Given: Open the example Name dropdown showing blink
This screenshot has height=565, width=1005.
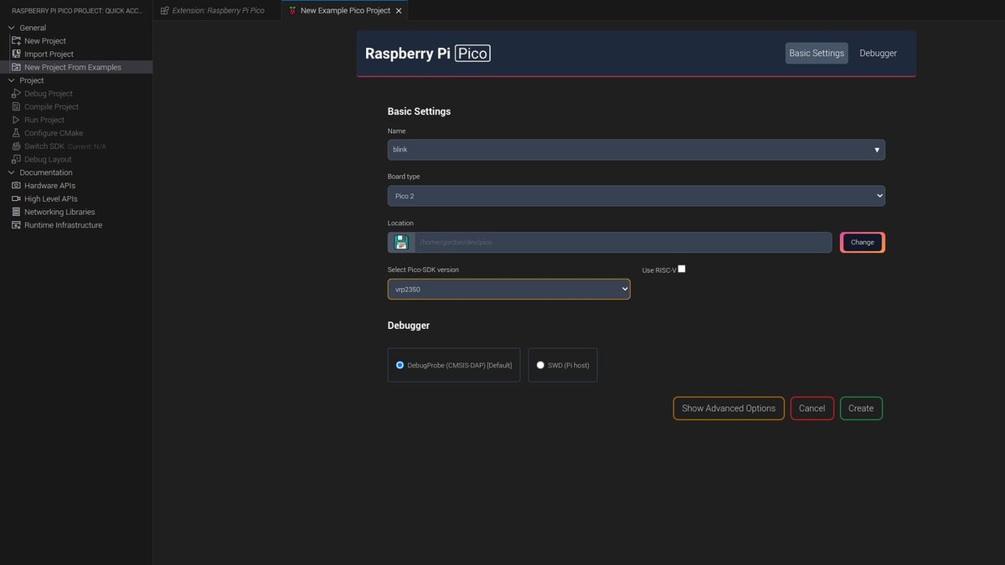Looking at the screenshot, I should point(636,150).
